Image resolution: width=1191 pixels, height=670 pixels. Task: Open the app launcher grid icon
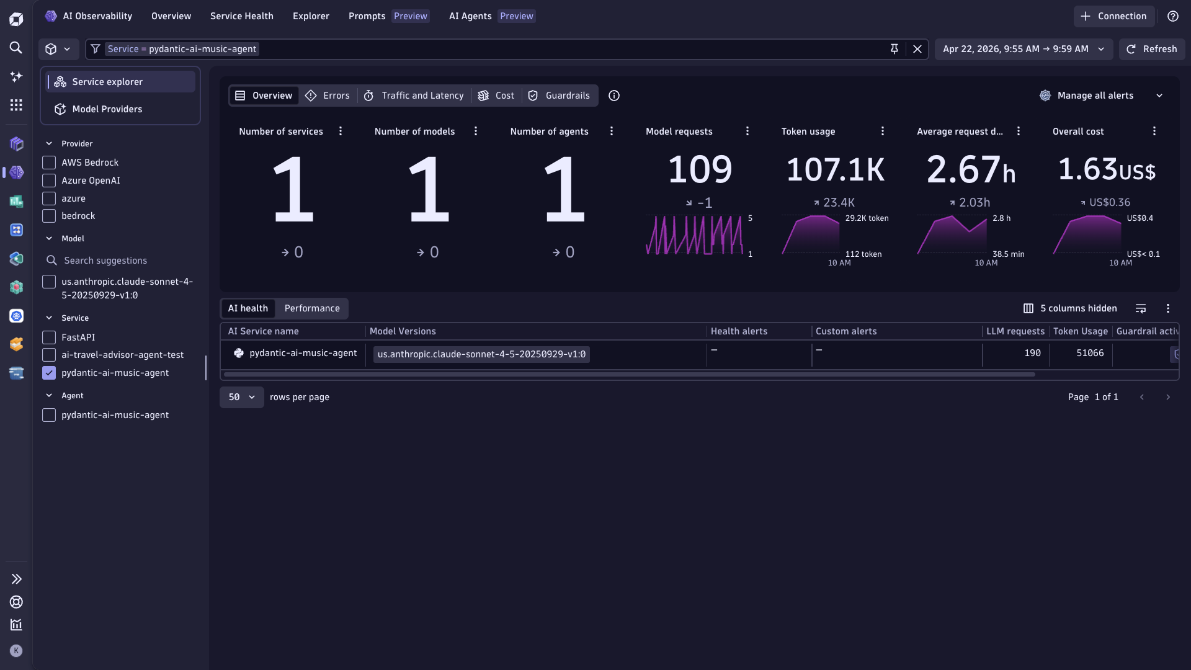16,105
